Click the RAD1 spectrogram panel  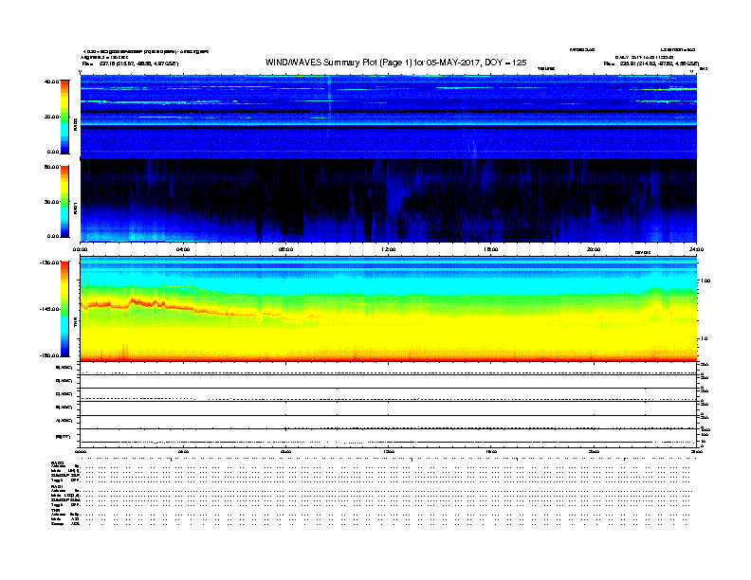coord(389,201)
